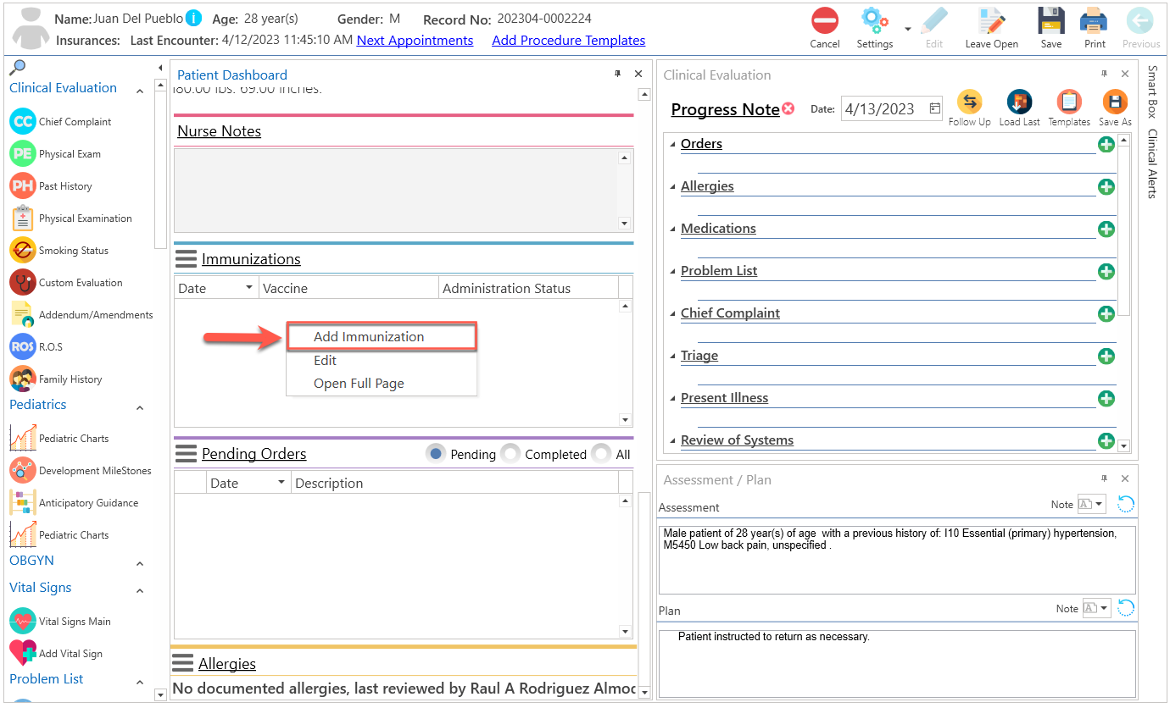Open the Settings dropdown arrow
The width and height of the screenshot is (1170, 708).
tap(908, 28)
